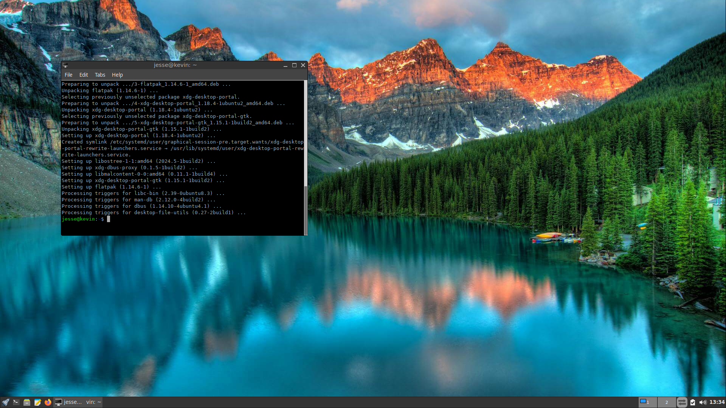This screenshot has width=726, height=408.
Task: Open the terminal Edit menu
Action: (84, 75)
